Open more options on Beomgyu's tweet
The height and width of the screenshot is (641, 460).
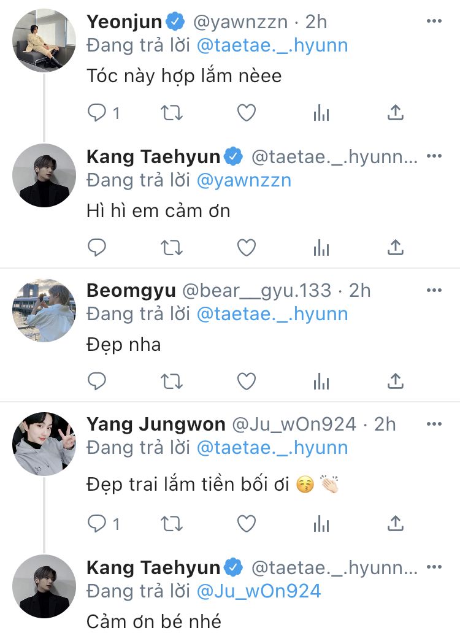point(434,290)
